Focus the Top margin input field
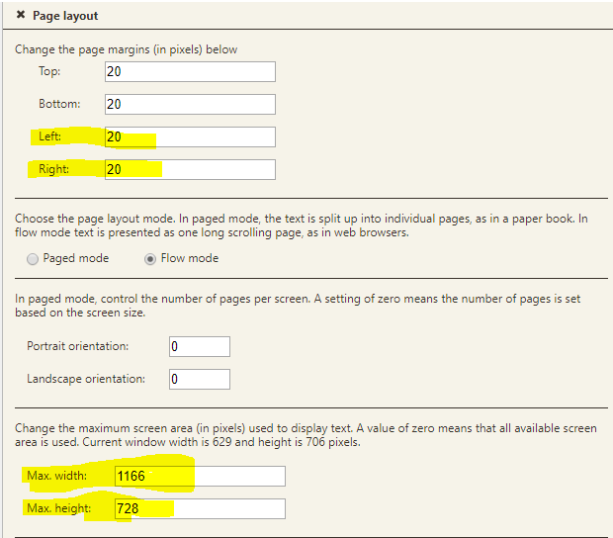Screen dimensions: 613x538 click(189, 71)
